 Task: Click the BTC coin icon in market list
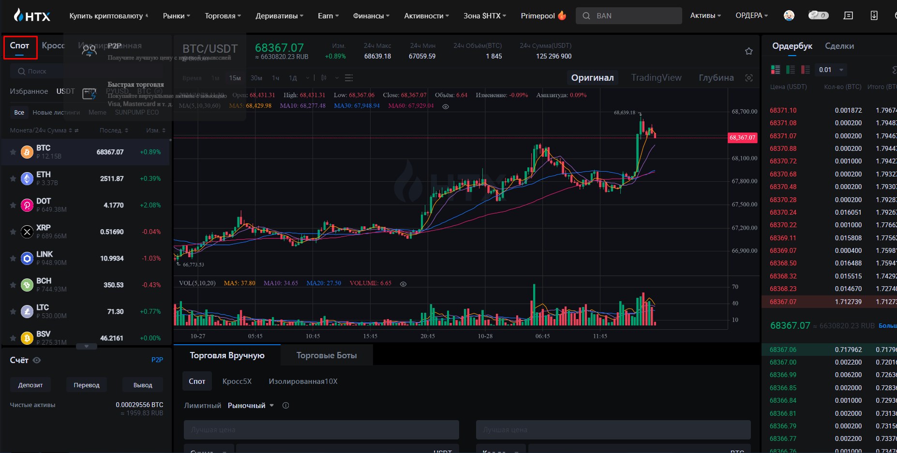27,152
